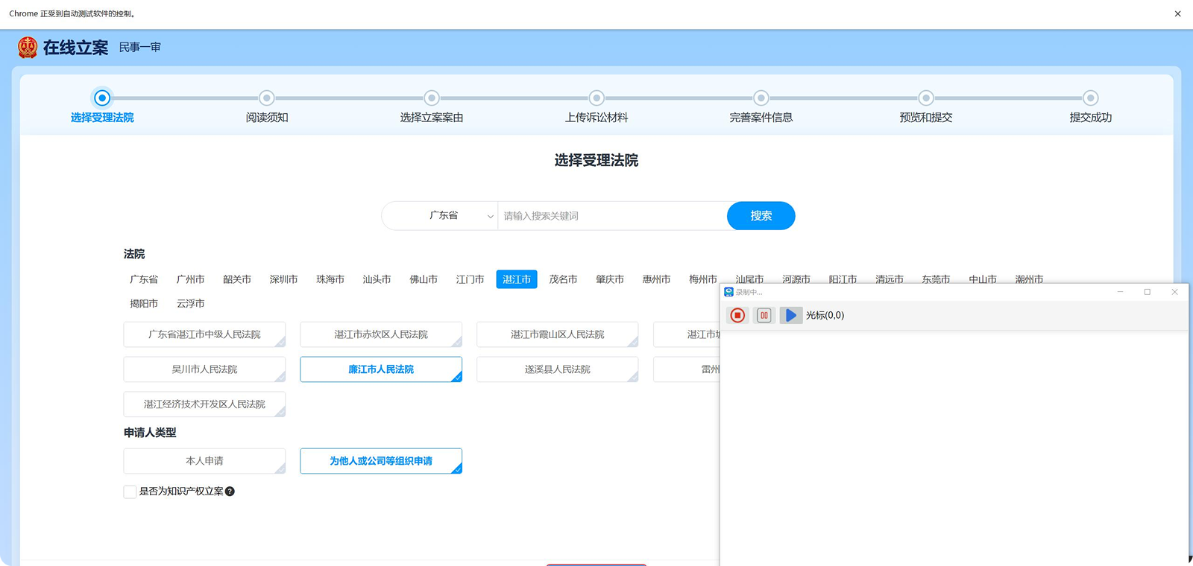The image size is (1193, 566).
Task: Go to the 上传诉讼材料 step
Action: pyautogui.click(x=596, y=107)
